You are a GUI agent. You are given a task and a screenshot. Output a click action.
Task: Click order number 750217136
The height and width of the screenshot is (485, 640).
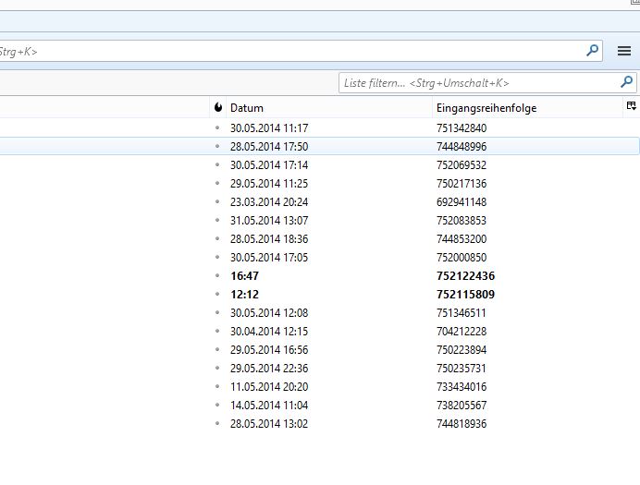462,184
